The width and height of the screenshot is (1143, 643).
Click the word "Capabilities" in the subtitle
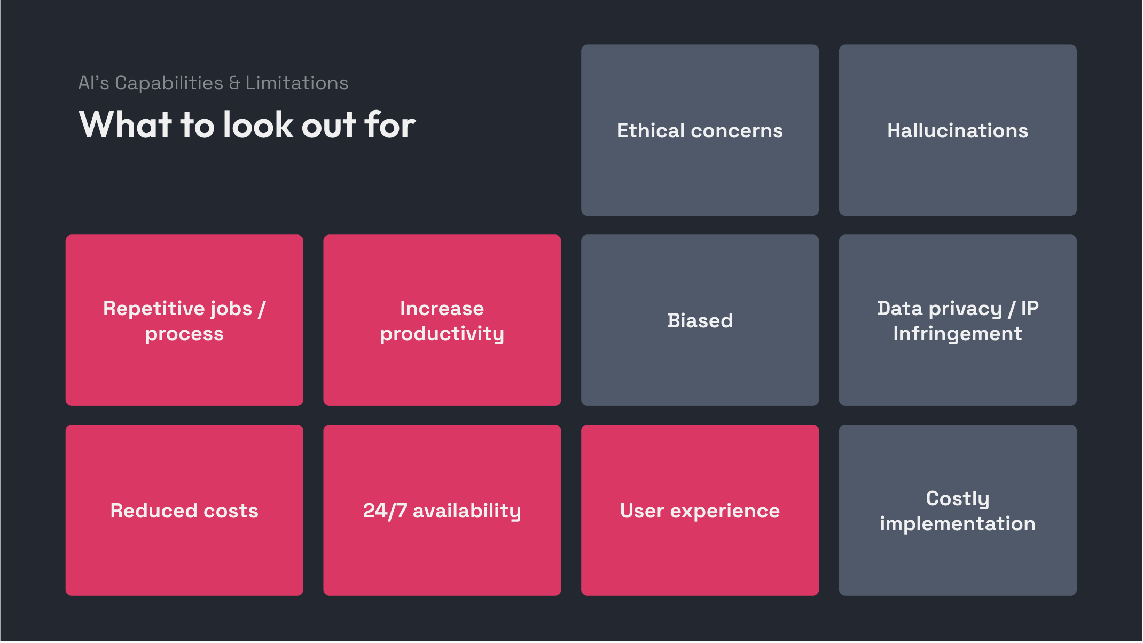[x=169, y=83]
